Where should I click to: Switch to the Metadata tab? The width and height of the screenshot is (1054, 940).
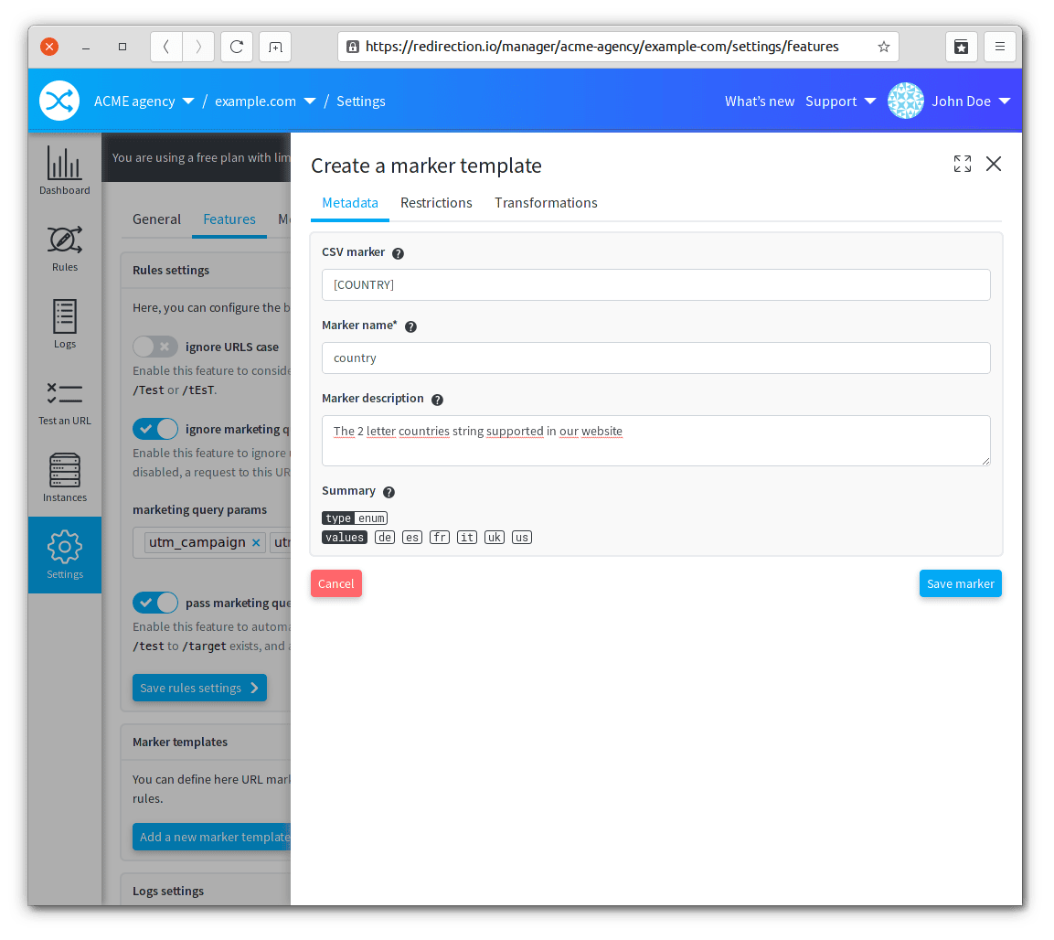click(x=349, y=203)
